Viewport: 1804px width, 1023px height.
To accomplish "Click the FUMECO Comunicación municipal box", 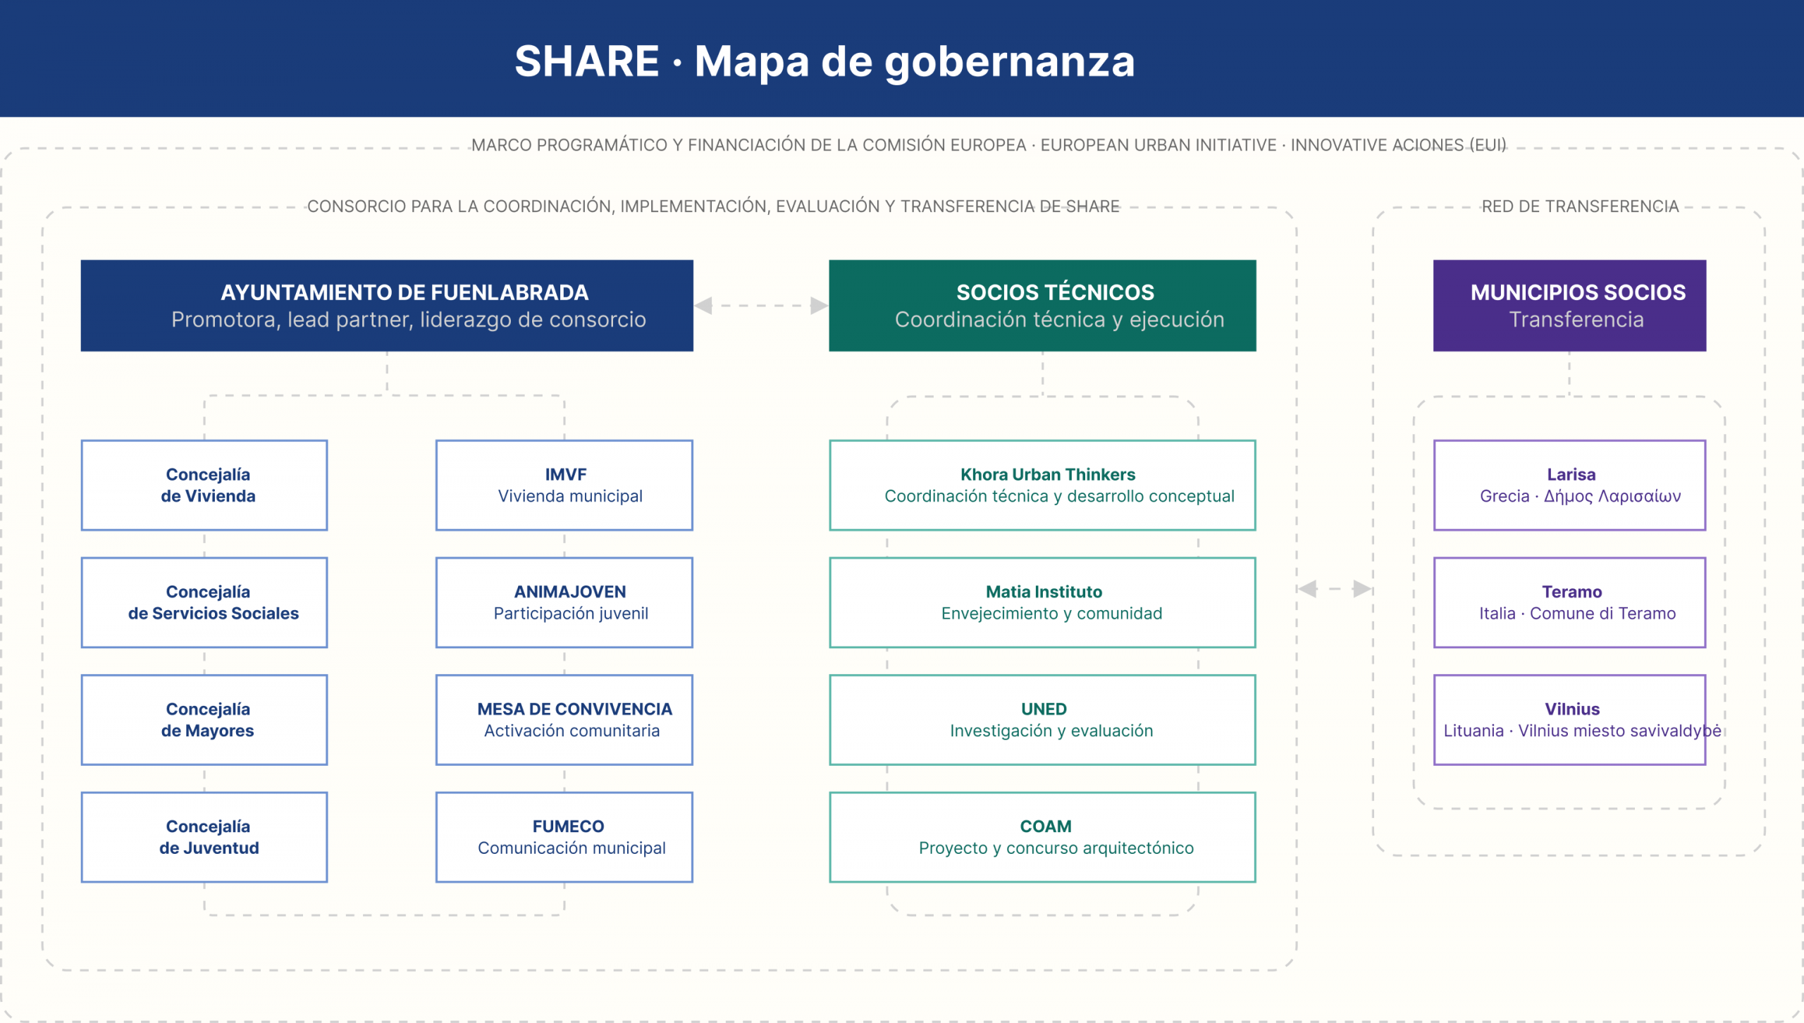I will click(x=564, y=837).
